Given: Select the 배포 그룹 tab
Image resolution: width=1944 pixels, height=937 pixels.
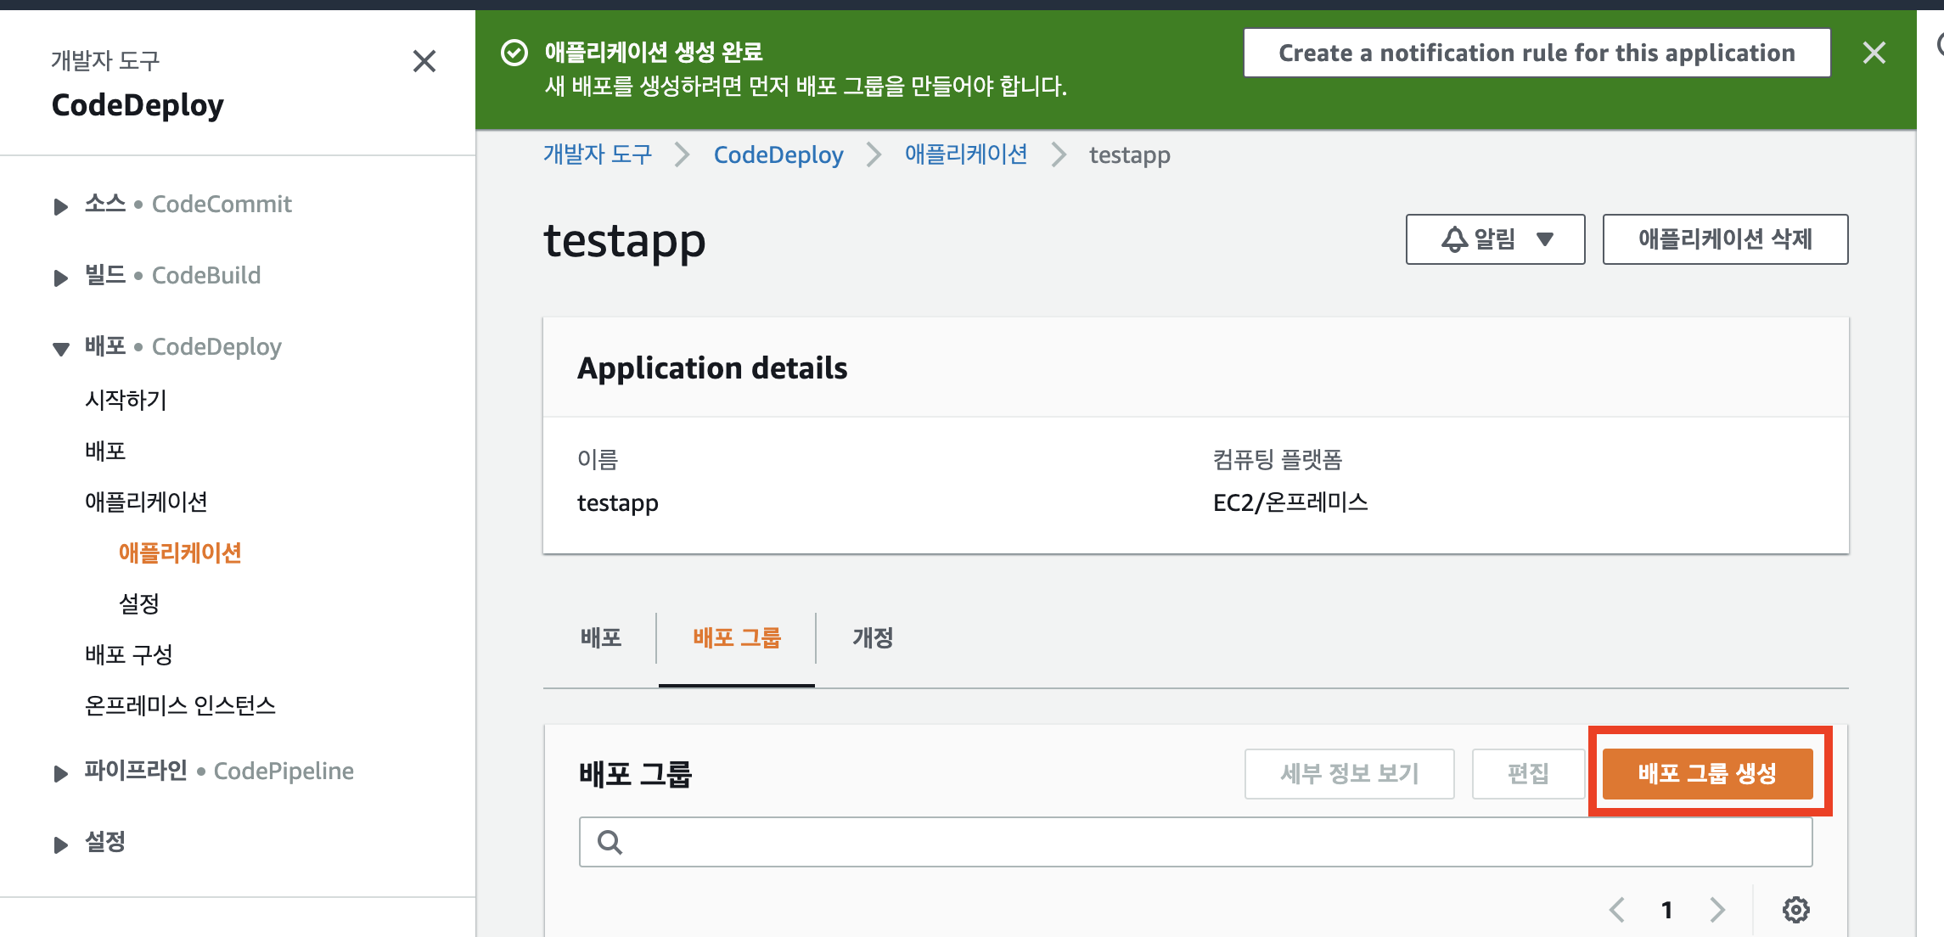Looking at the screenshot, I should pyautogui.click(x=736, y=637).
